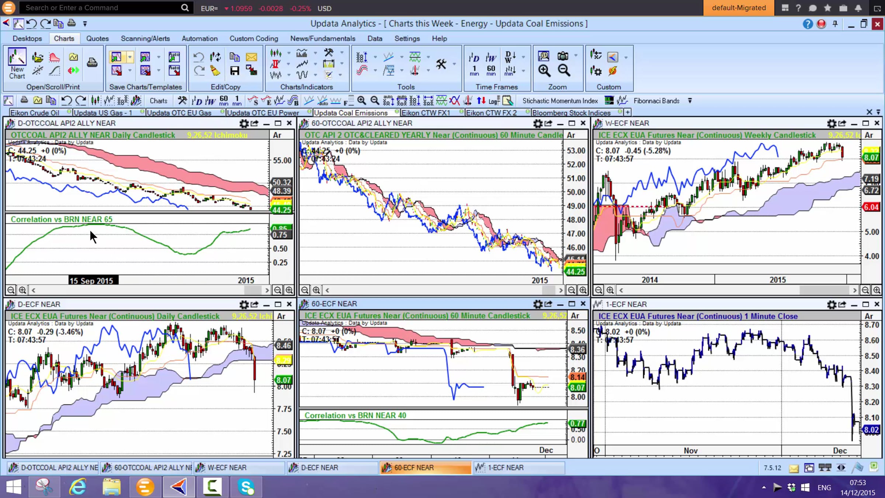Email chart using the yellow envelope icon
885x498 pixels.
coord(251,57)
